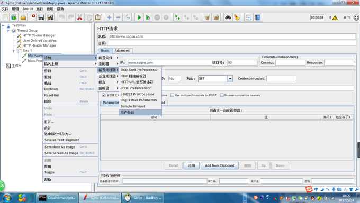
Task: Click the Cut scissors toolbar icon
Action: 79,17
